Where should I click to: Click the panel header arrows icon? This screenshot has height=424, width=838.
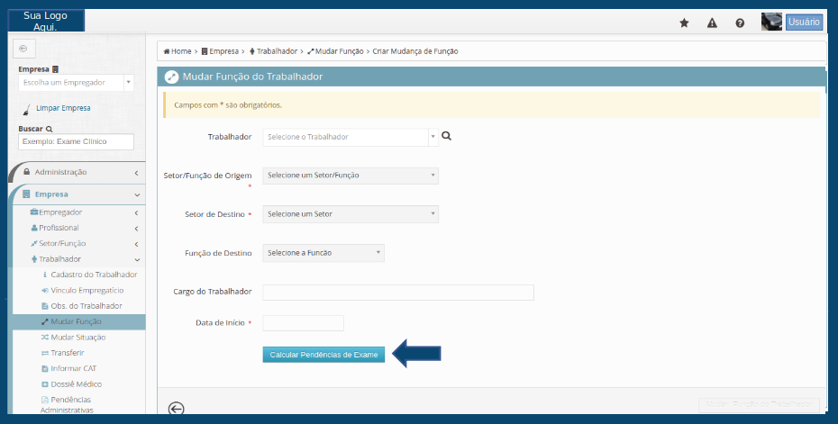[171, 77]
